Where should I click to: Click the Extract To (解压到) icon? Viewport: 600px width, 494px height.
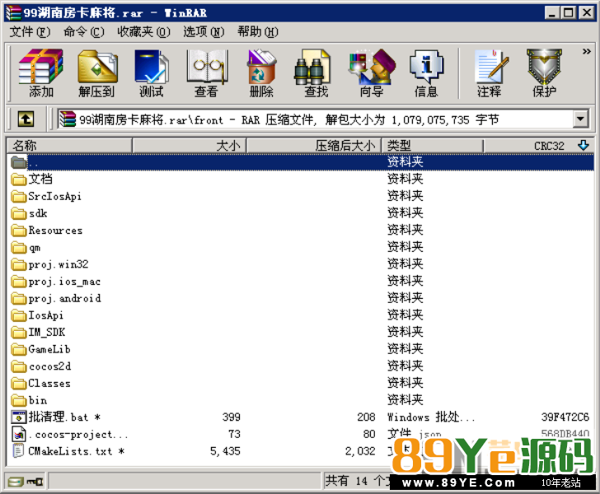pyautogui.click(x=96, y=72)
